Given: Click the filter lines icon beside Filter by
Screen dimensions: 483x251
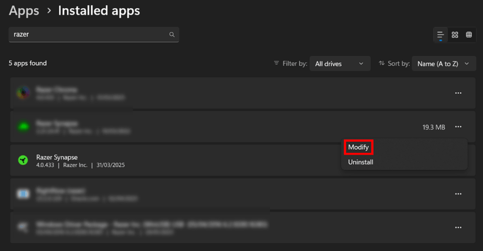Looking at the screenshot, I should (x=277, y=63).
